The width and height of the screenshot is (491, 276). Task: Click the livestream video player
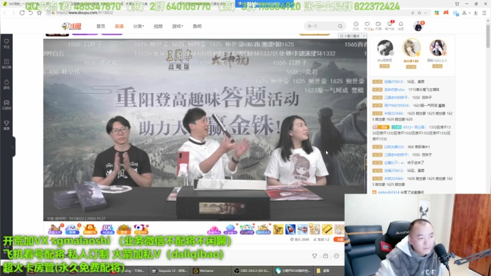[205, 130]
